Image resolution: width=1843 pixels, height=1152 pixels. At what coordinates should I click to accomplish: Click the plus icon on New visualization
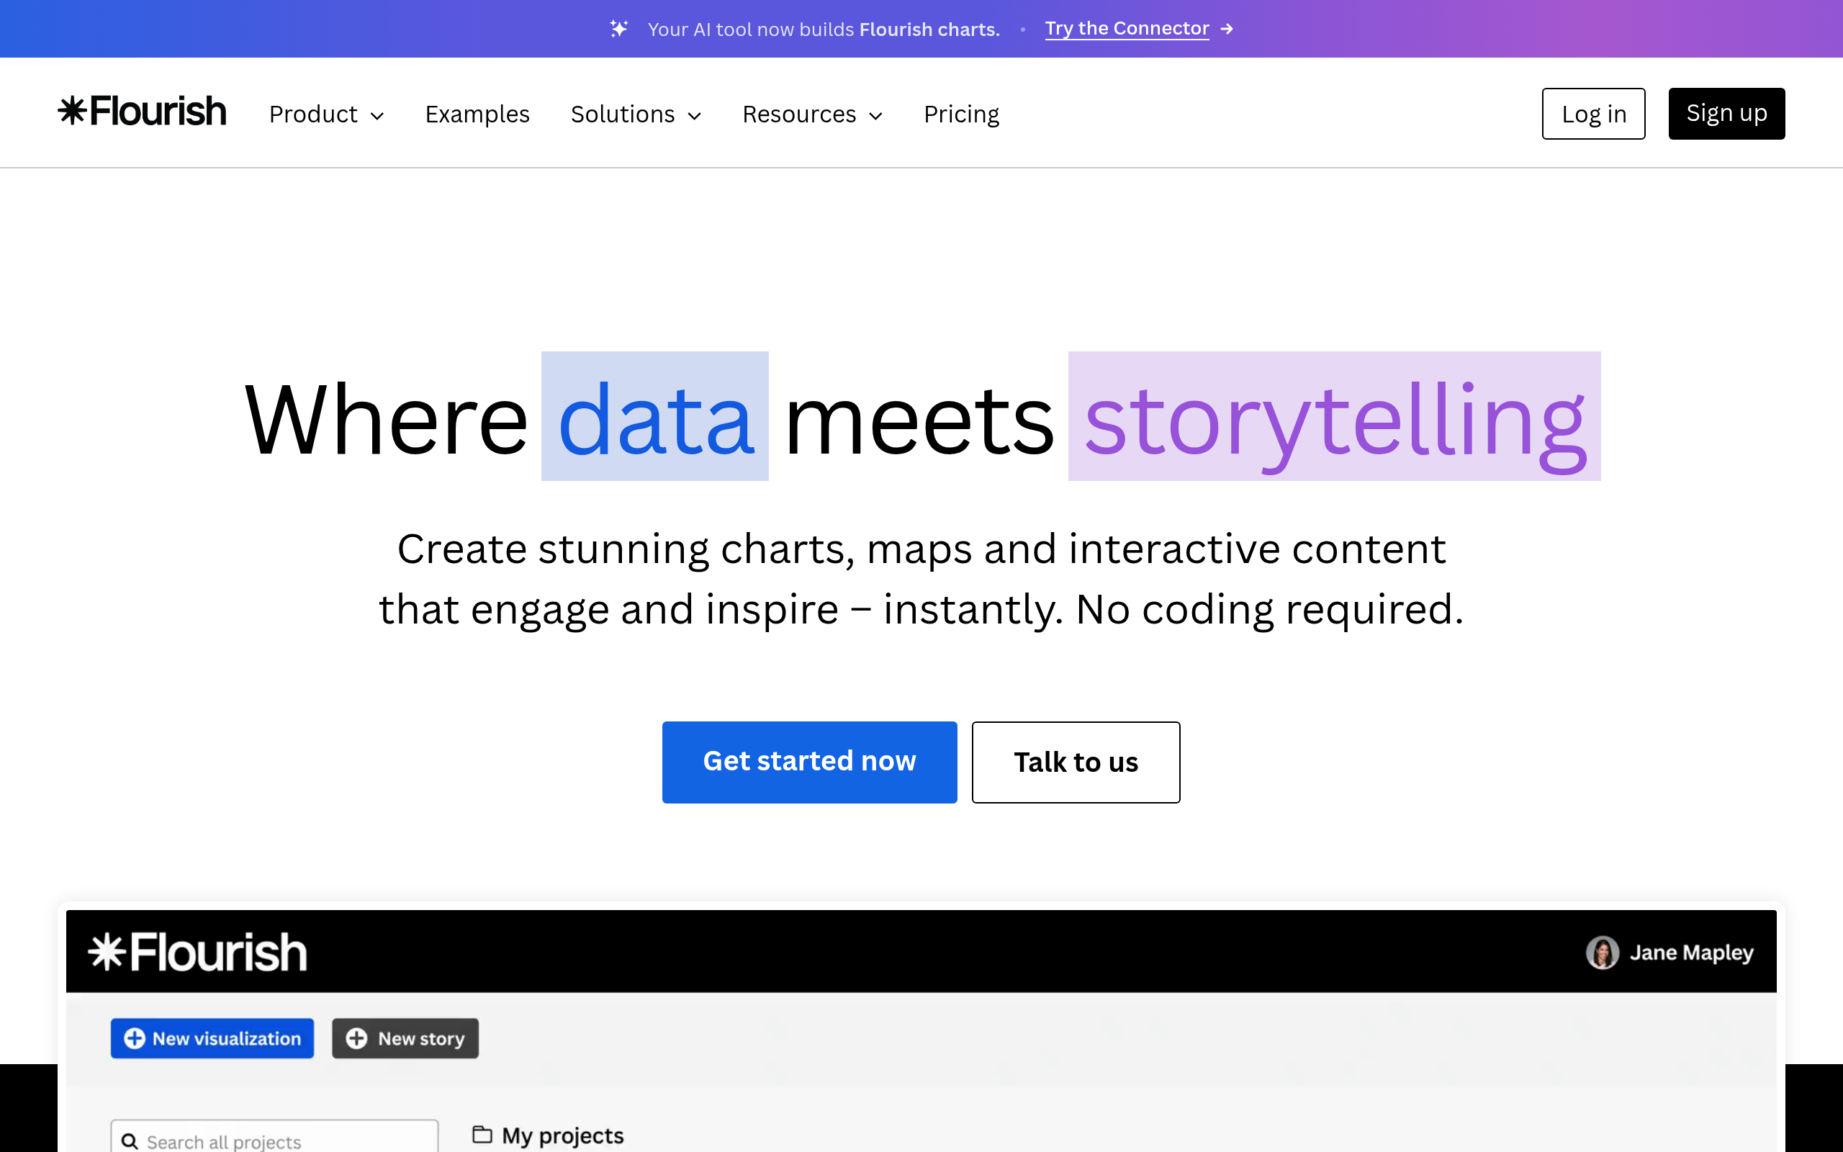[x=135, y=1038]
